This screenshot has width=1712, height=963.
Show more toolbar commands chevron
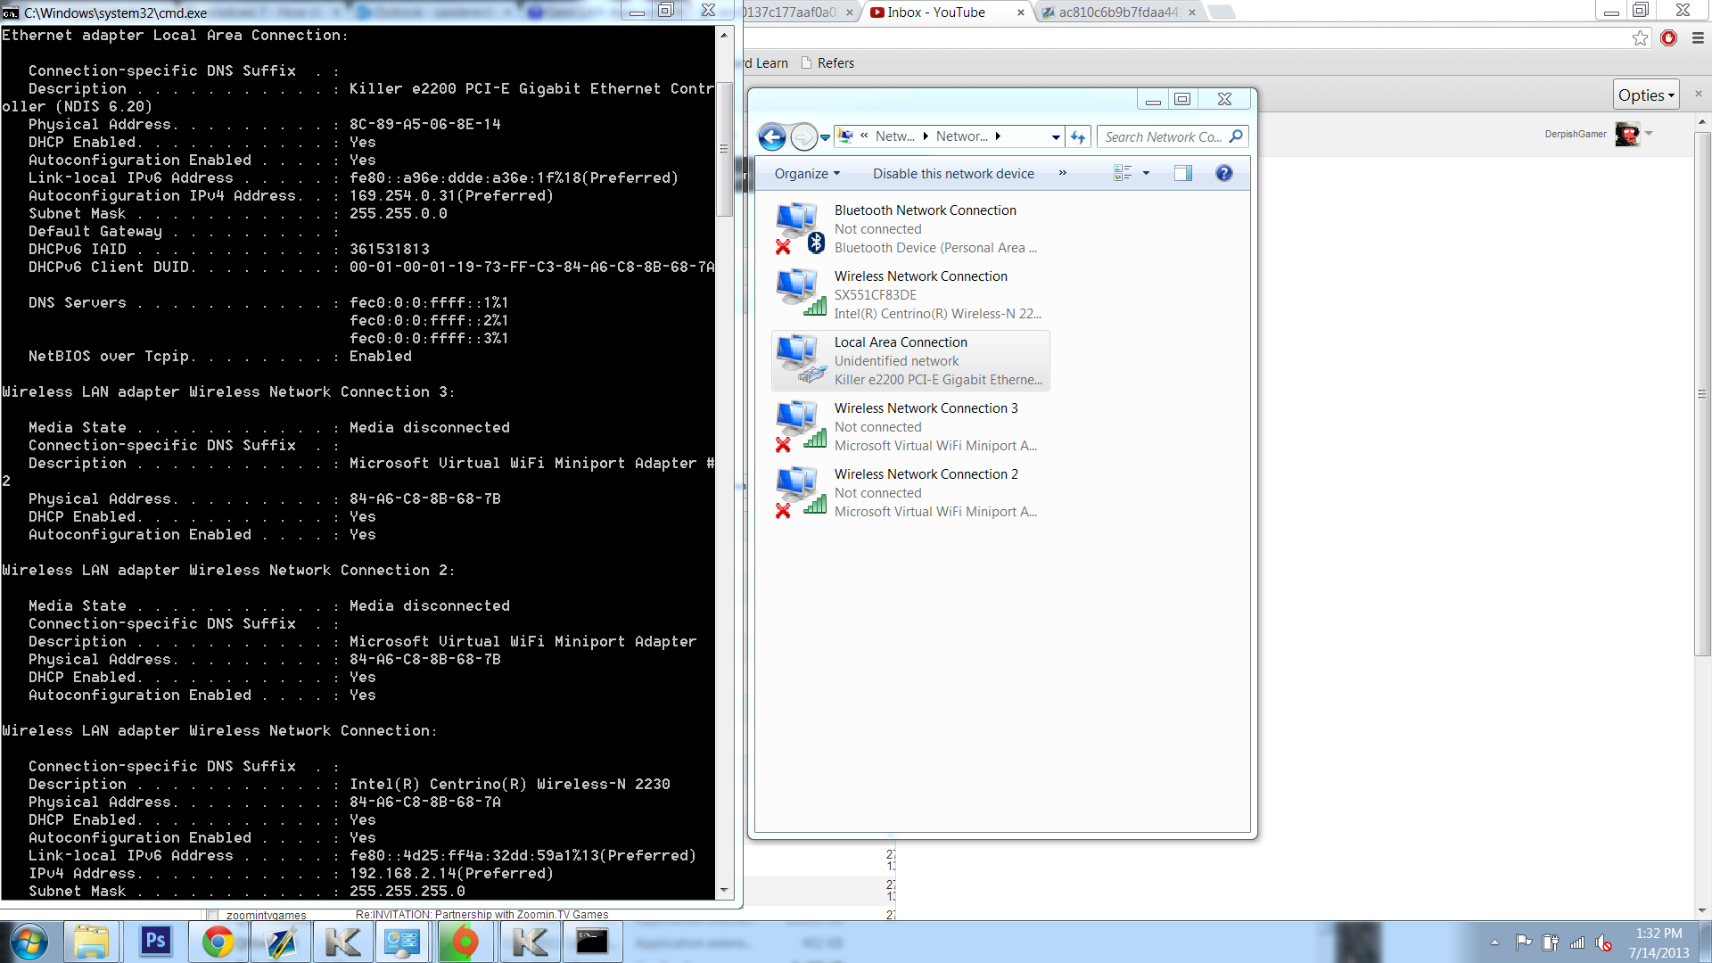tap(1062, 173)
